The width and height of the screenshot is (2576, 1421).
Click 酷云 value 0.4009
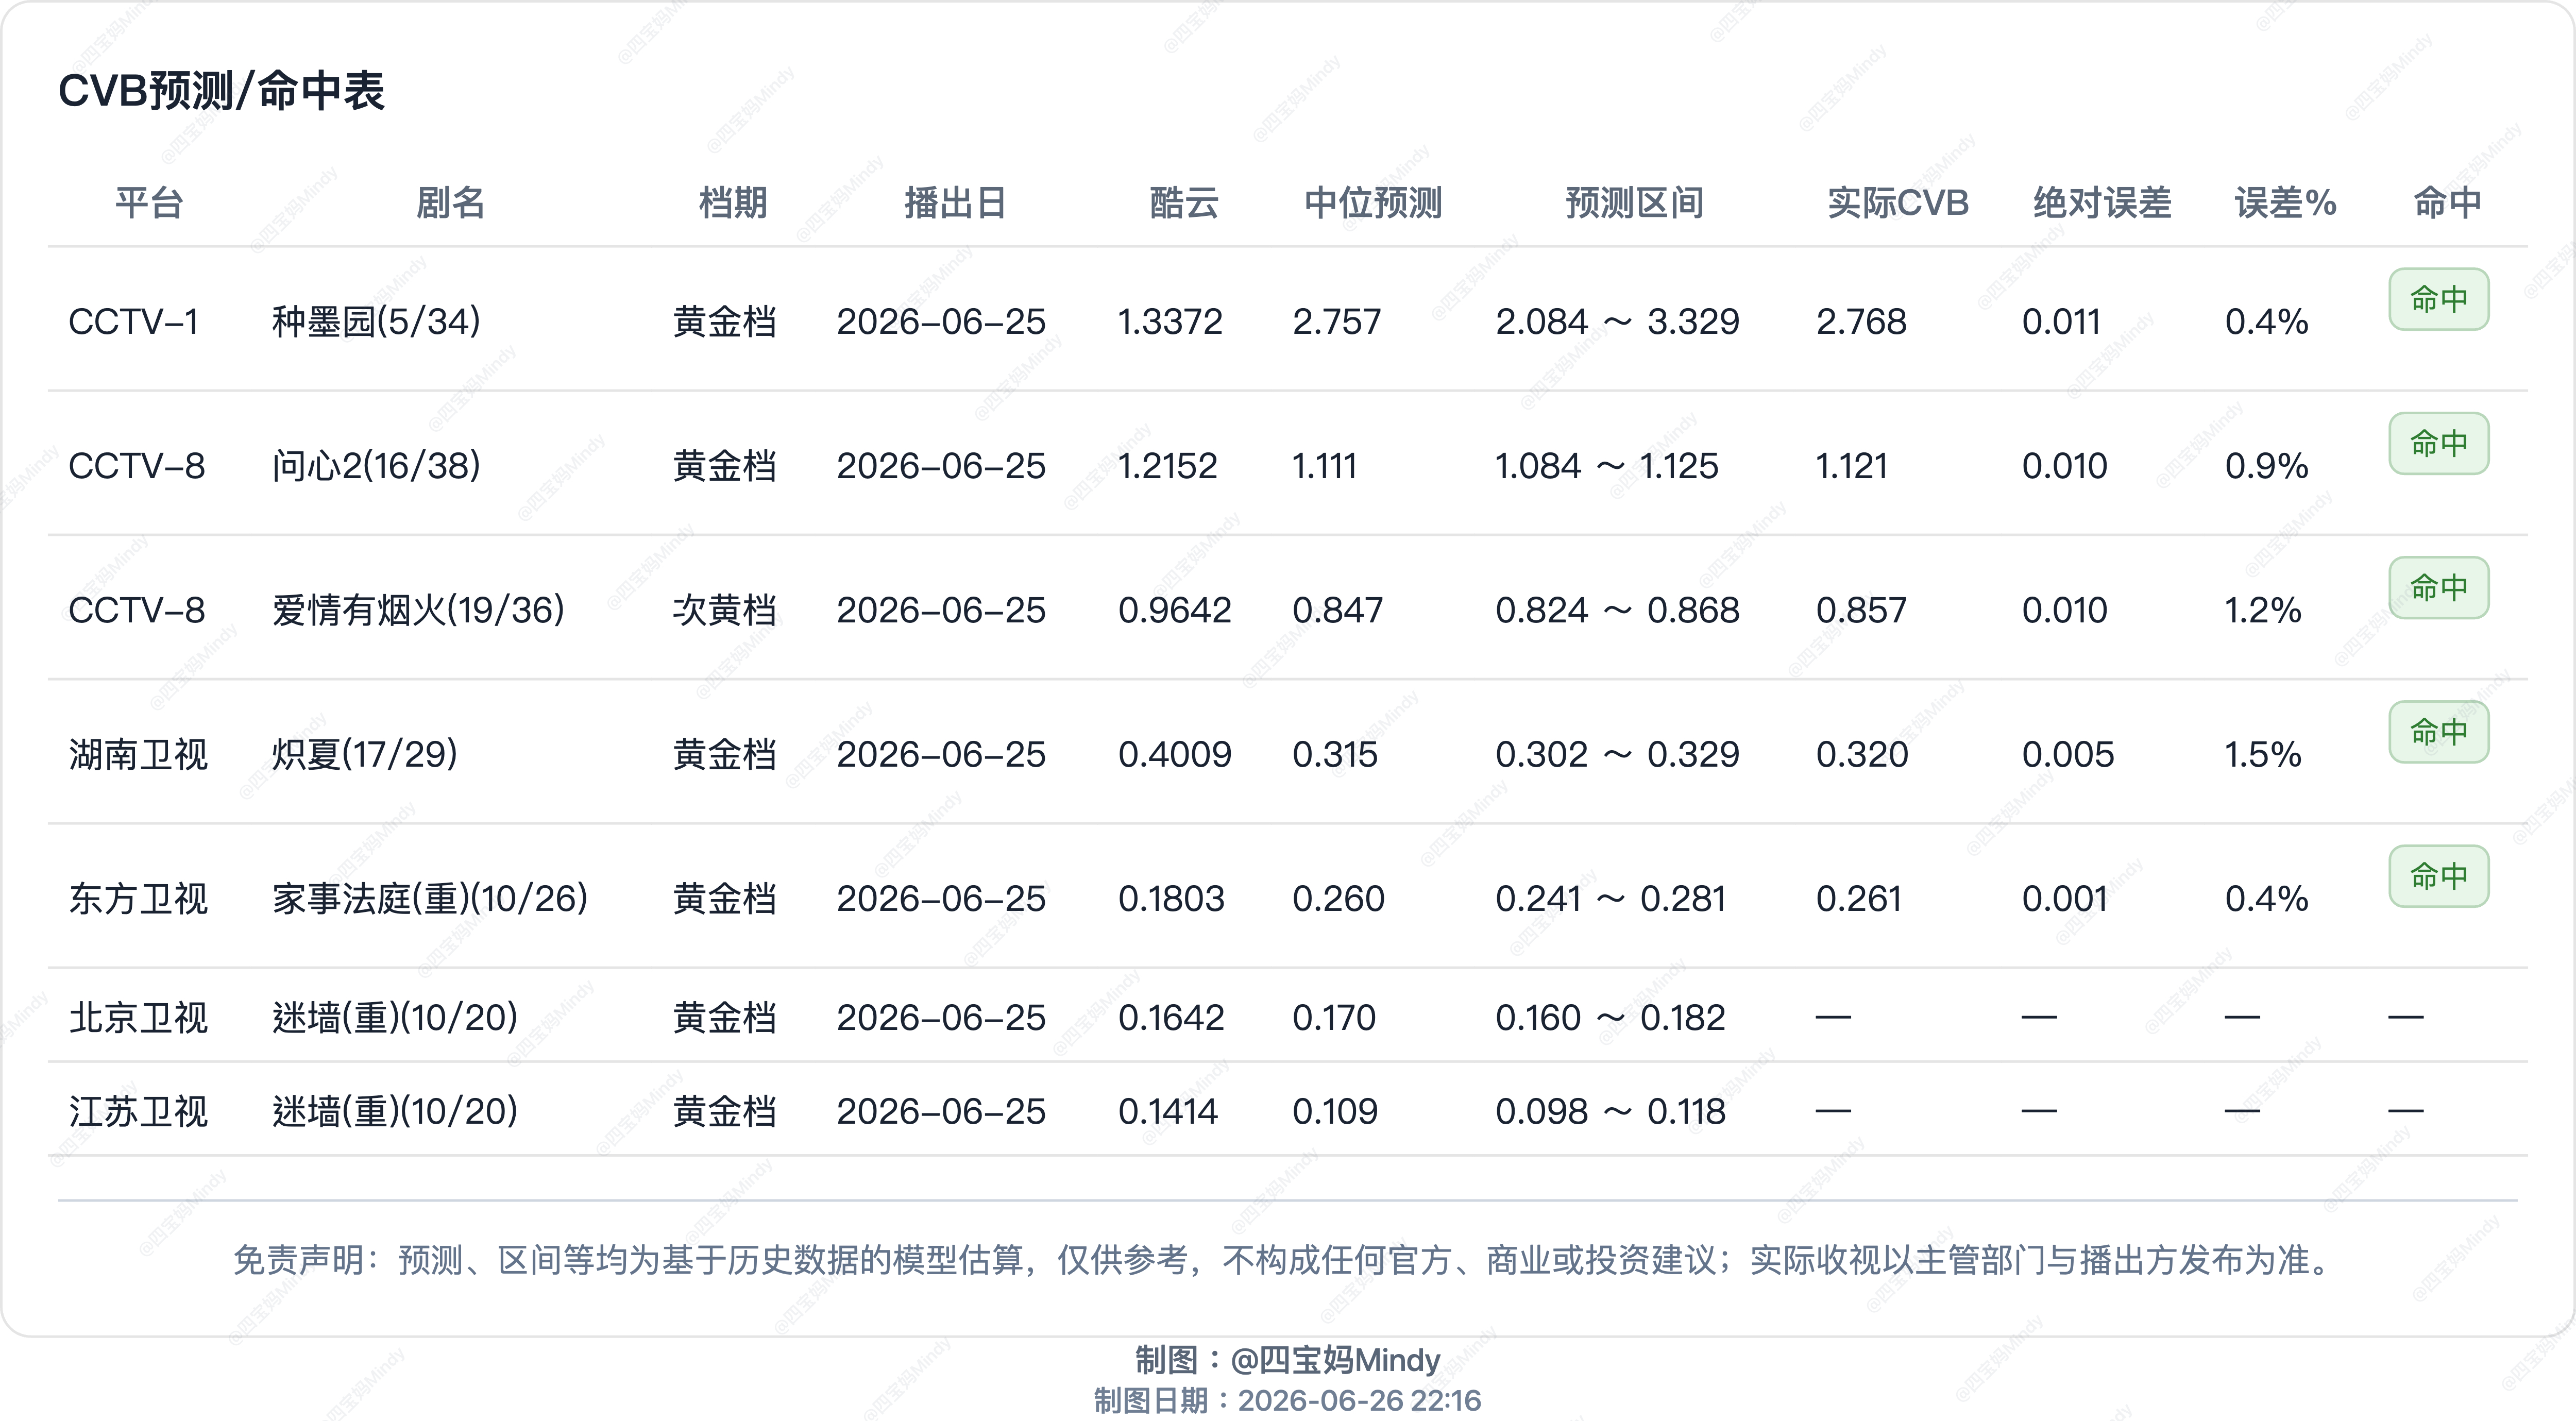tap(1174, 754)
